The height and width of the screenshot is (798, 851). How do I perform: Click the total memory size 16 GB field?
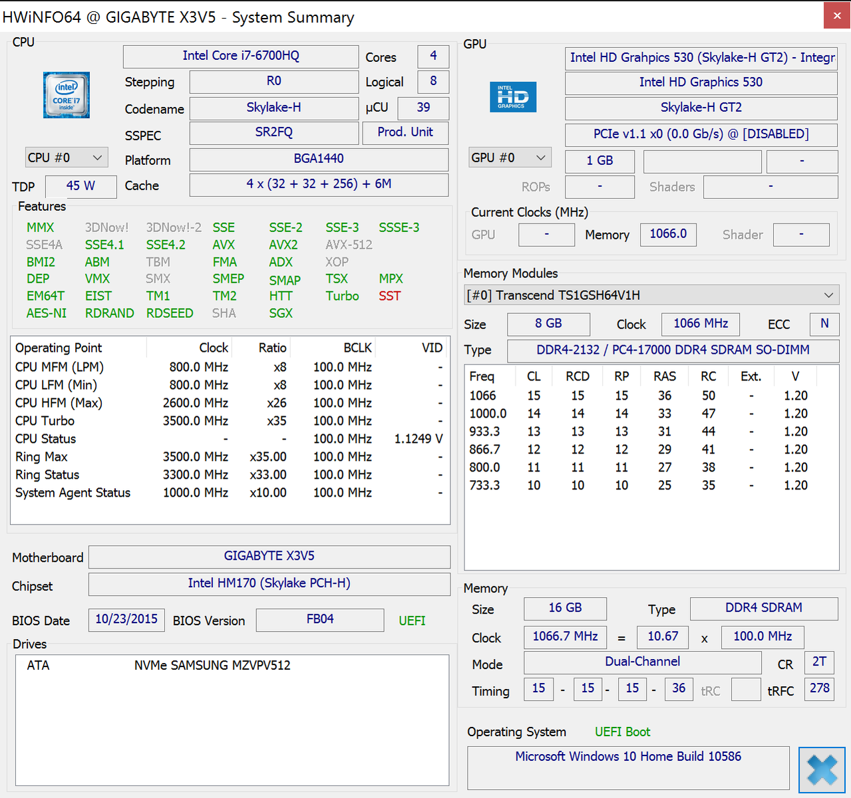point(566,608)
